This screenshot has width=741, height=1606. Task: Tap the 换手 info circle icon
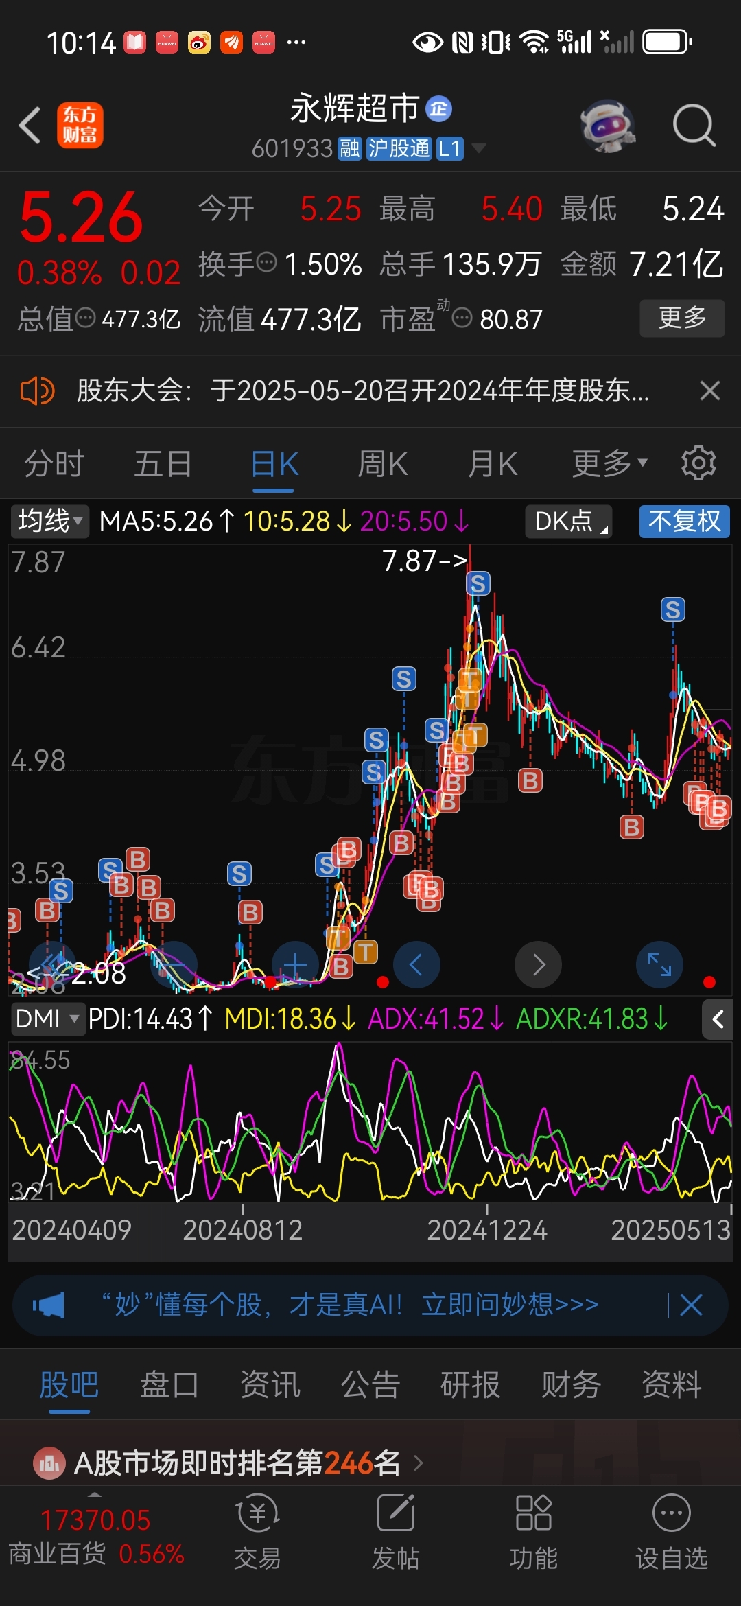click(x=266, y=262)
